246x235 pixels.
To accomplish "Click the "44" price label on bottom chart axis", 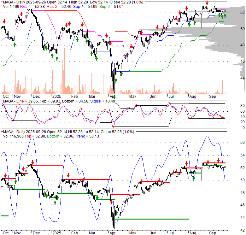I will (243, 217).
